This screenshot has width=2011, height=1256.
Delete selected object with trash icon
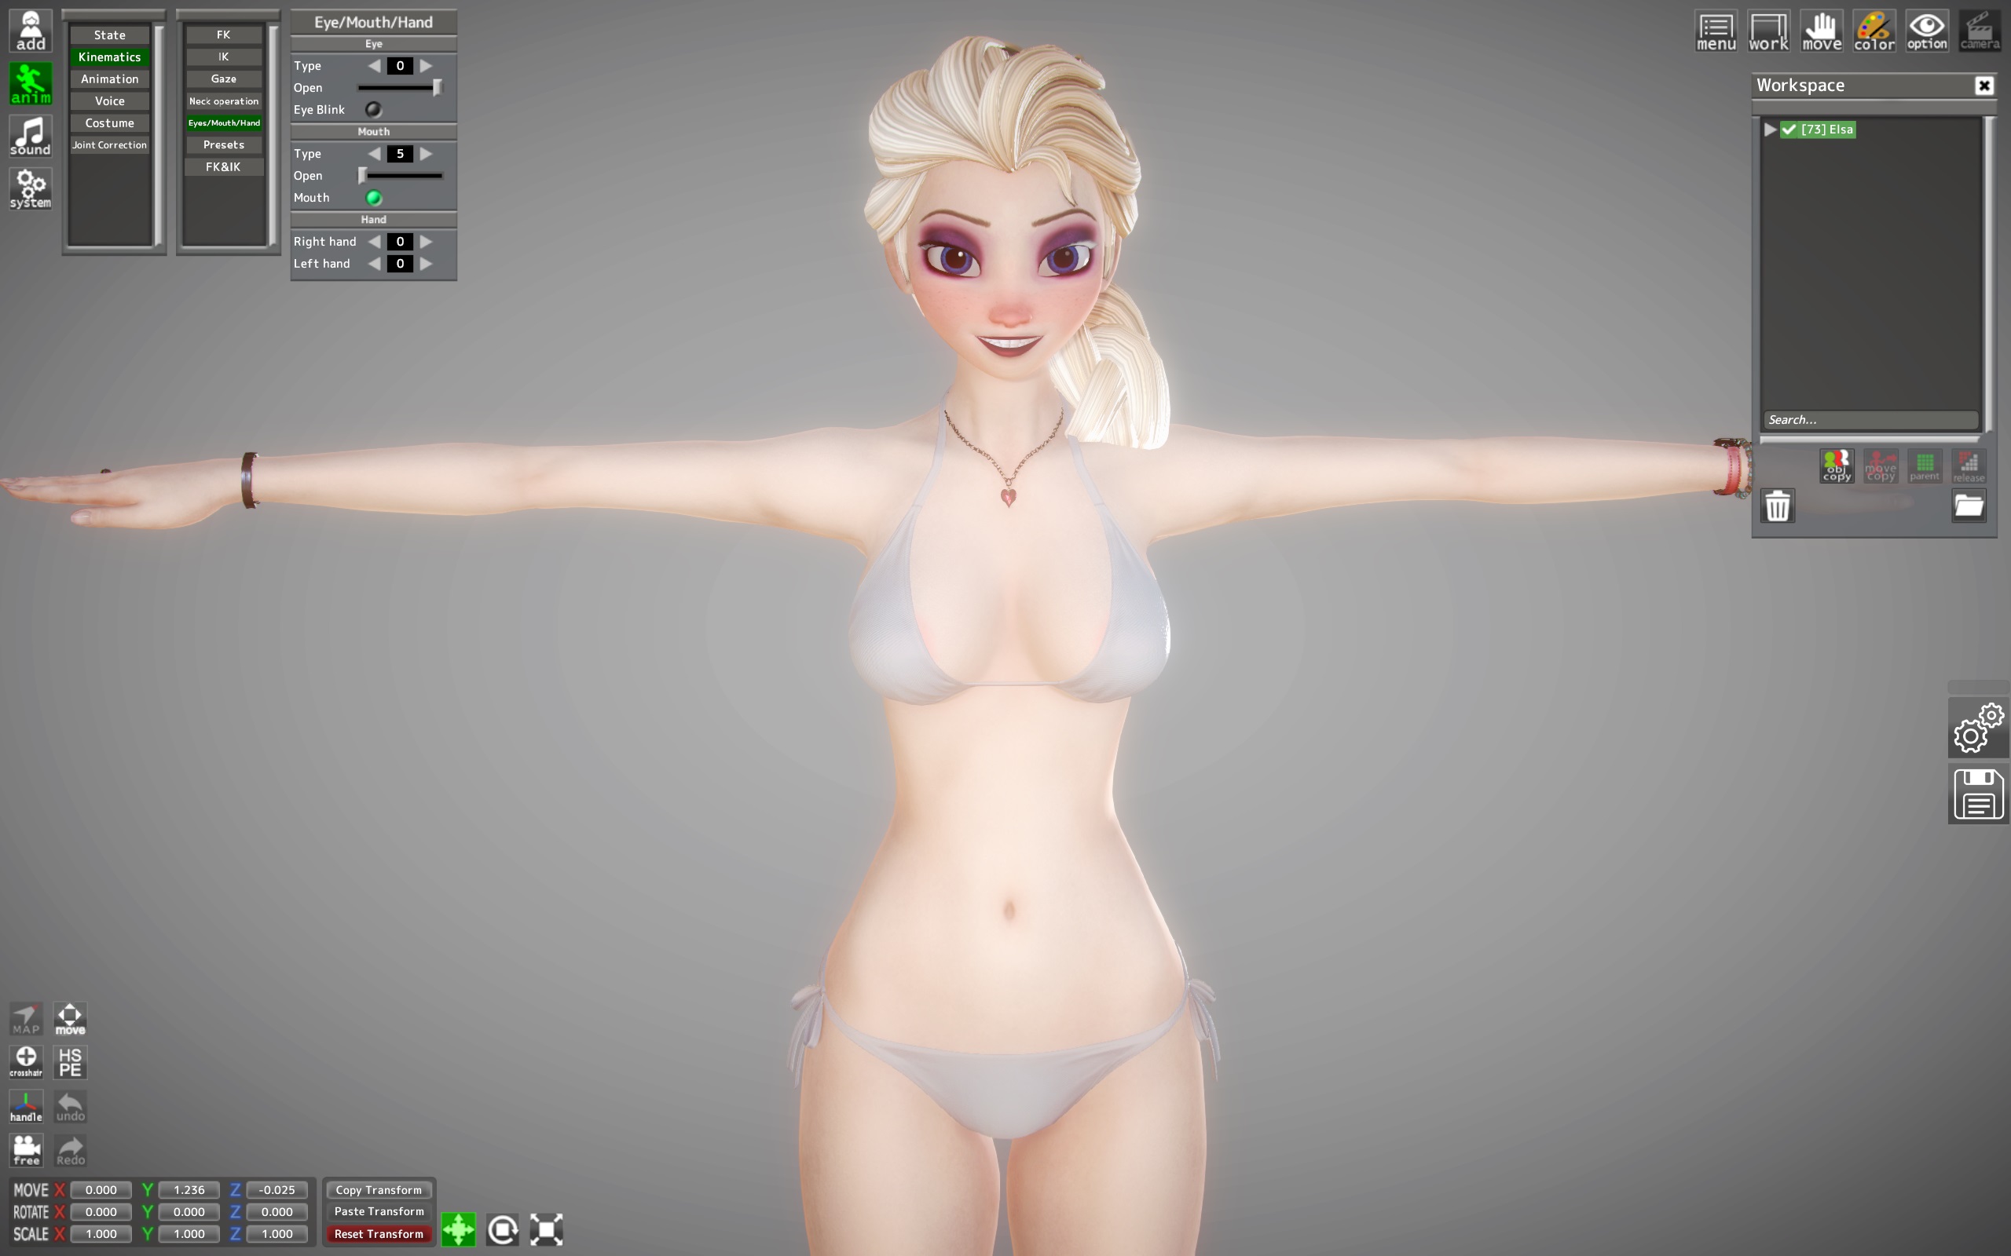tap(1778, 505)
